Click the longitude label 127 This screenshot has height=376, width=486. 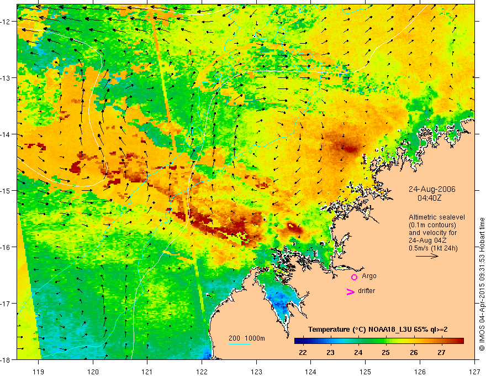[x=474, y=372]
